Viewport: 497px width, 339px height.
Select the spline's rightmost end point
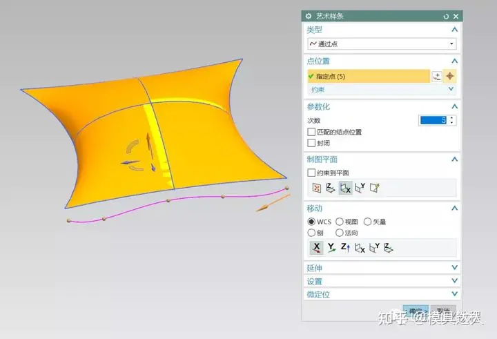[287, 188]
